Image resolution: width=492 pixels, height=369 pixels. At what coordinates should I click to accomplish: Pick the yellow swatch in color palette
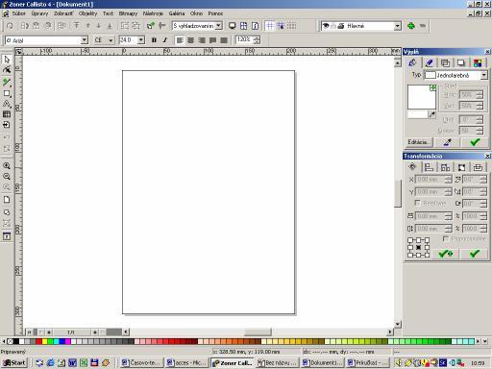point(45,342)
